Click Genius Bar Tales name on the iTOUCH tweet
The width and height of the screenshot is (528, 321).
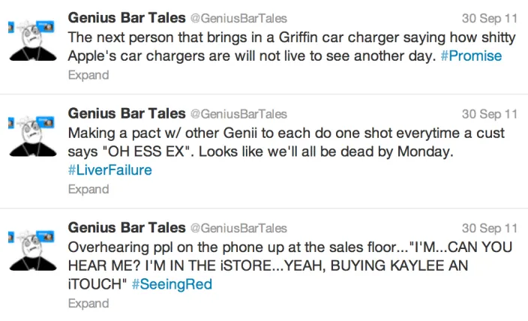click(126, 228)
